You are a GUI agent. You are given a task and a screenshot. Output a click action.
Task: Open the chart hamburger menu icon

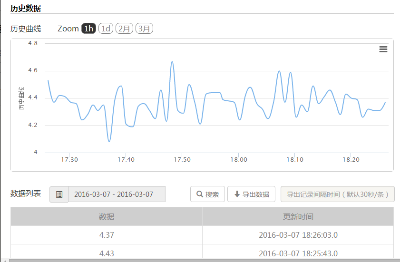click(383, 49)
